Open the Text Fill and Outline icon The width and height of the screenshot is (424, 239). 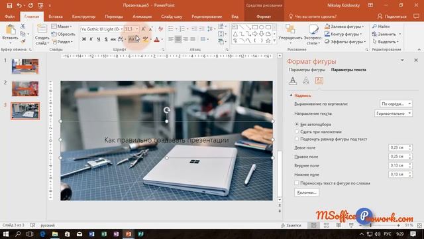(293, 81)
